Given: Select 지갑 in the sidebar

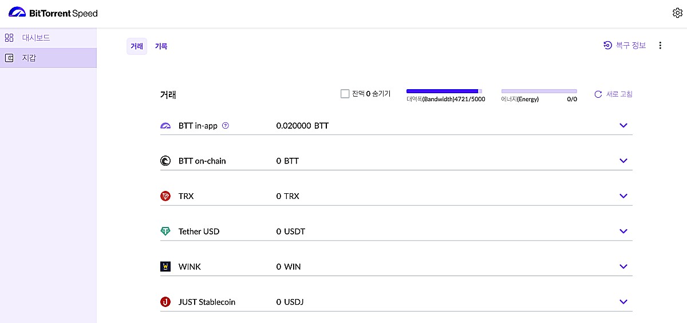Looking at the screenshot, I should pos(48,58).
